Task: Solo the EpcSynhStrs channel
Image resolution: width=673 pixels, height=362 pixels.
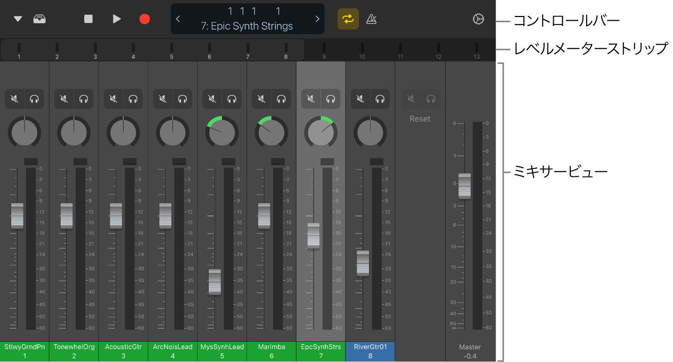Action: 331,99
